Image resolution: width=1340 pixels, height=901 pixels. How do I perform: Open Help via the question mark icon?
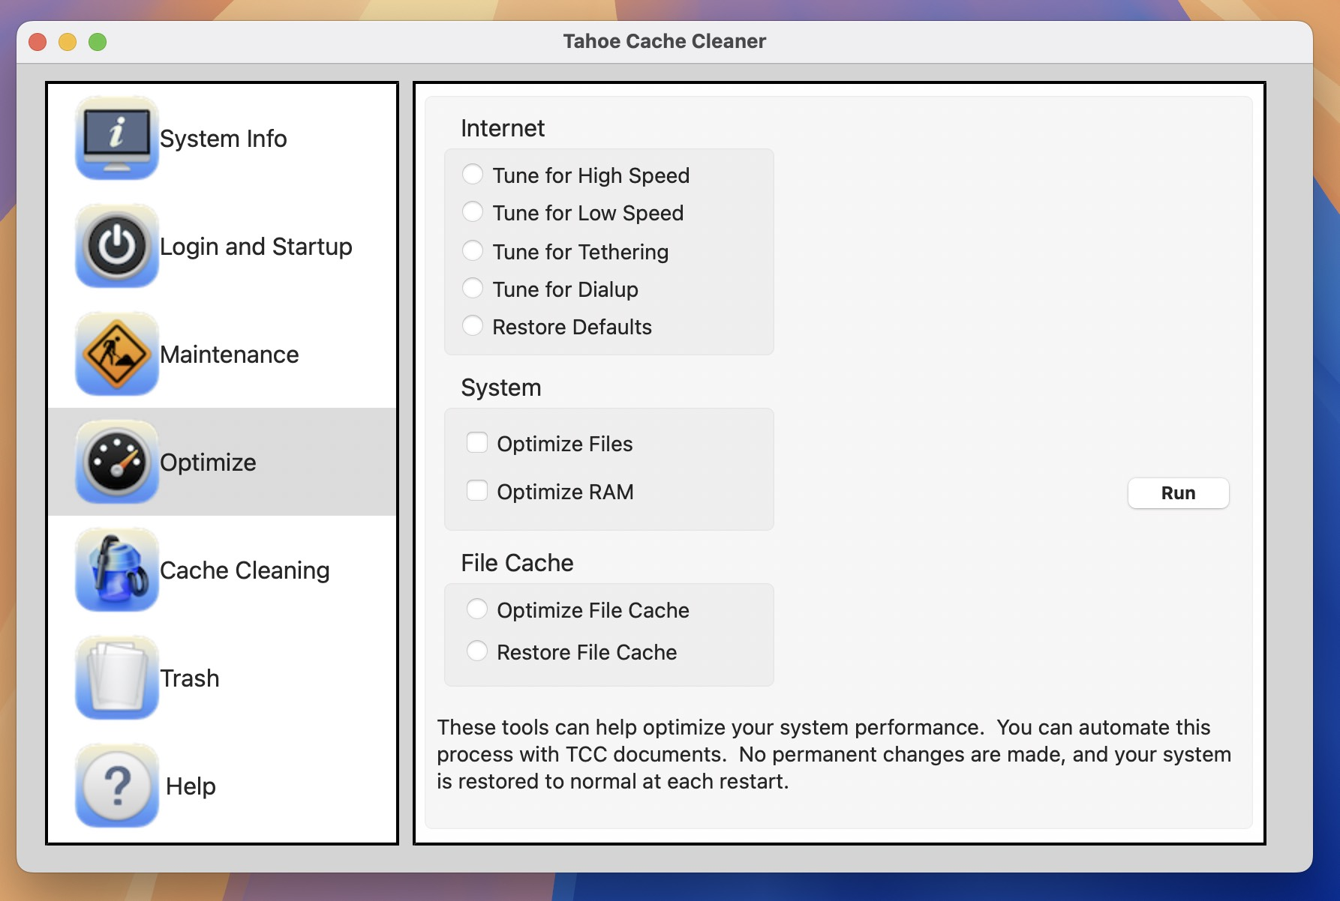click(x=116, y=786)
